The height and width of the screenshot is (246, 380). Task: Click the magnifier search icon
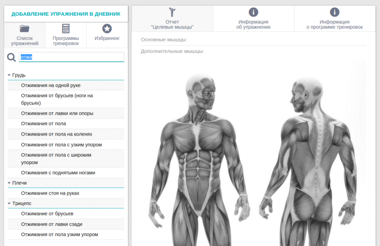pyautogui.click(x=11, y=58)
